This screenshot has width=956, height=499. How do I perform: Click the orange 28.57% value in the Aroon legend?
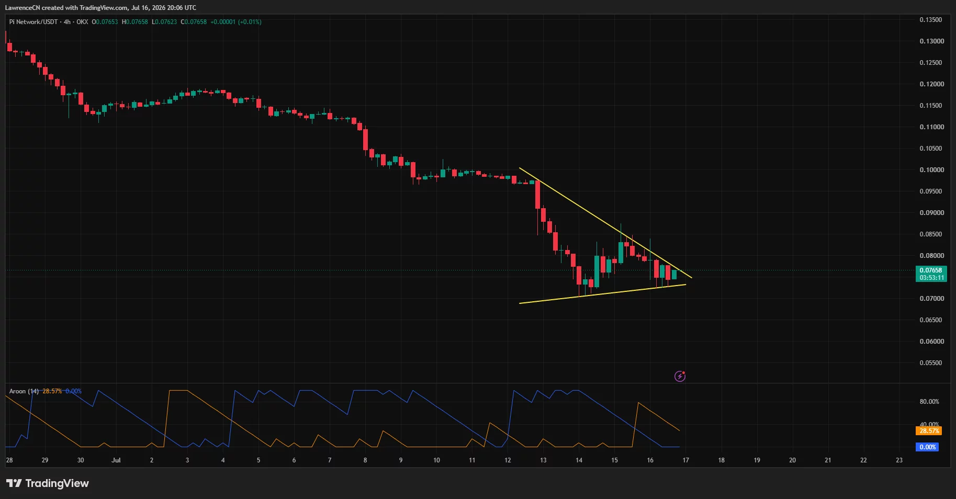pyautogui.click(x=52, y=391)
